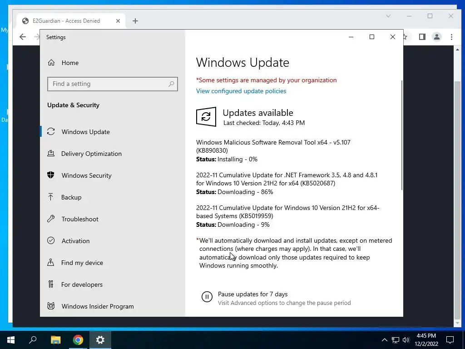Open a new tab in Chrome
Image resolution: width=465 pixels, height=349 pixels.
point(135,21)
